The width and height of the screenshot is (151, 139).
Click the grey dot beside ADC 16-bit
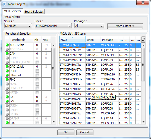7,49
